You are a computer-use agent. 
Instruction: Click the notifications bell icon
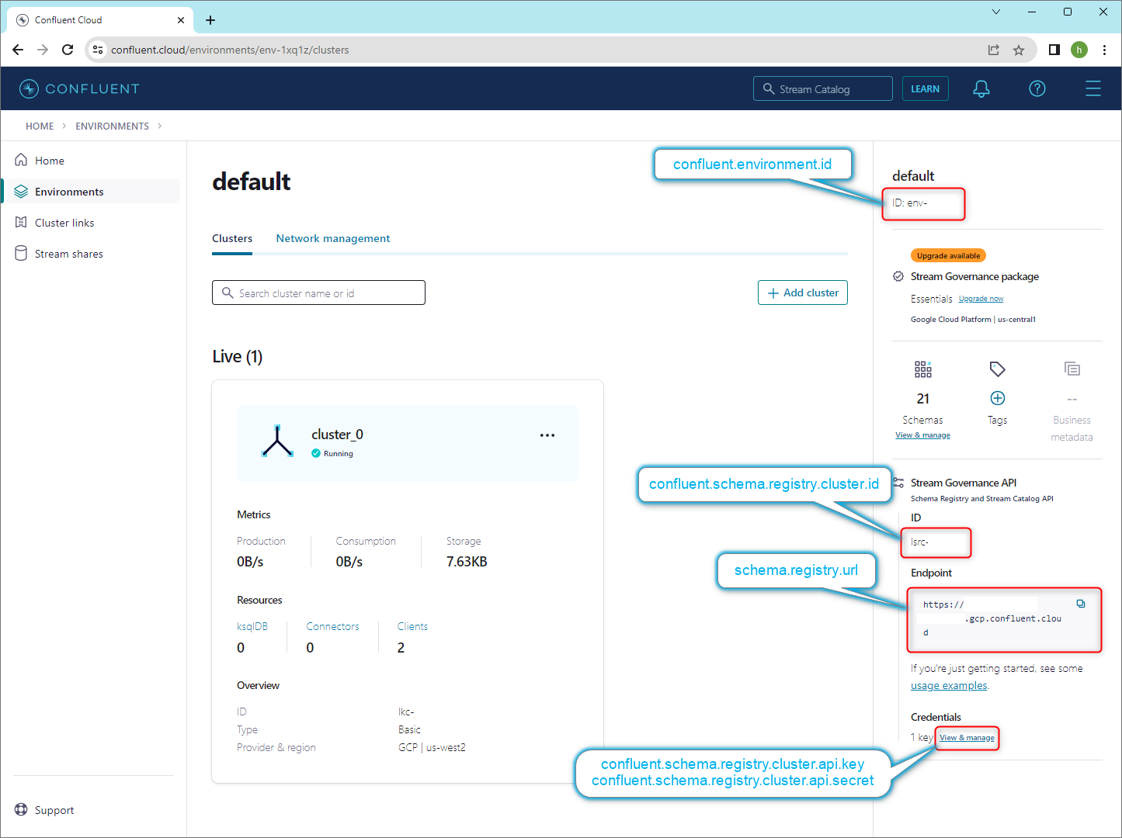981,89
